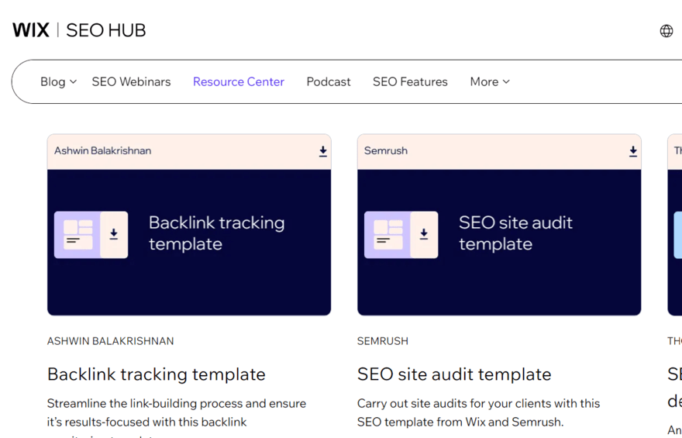Click 'Ashwin Balakrishnan' in card header
This screenshot has width=682, height=438.
(x=102, y=151)
